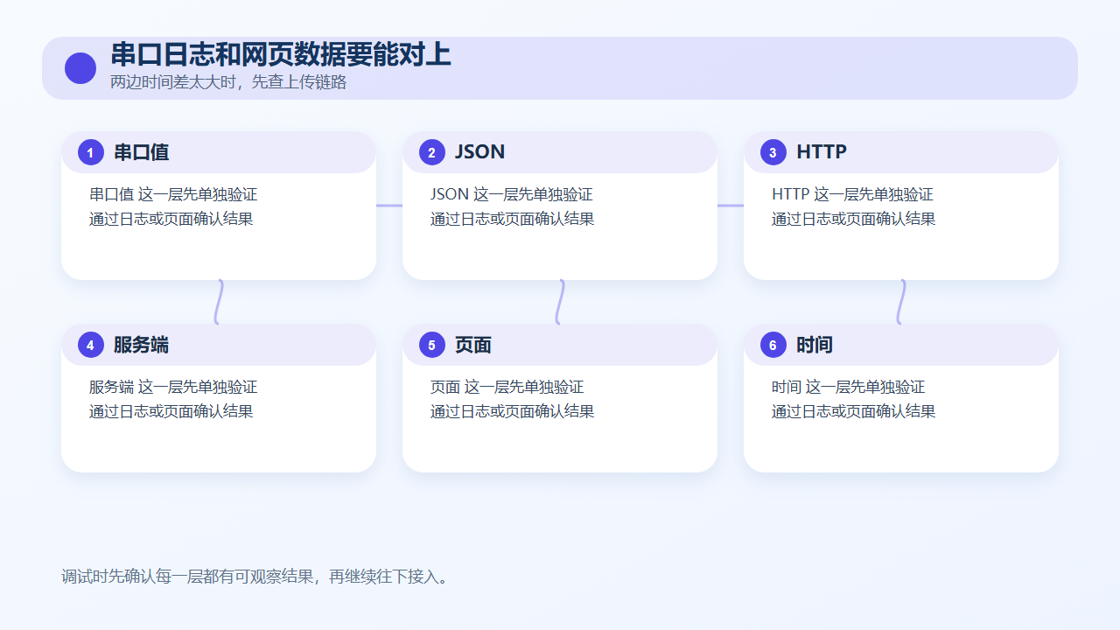
Task: Click the number 4 badge for 服务端
Action: pos(91,345)
